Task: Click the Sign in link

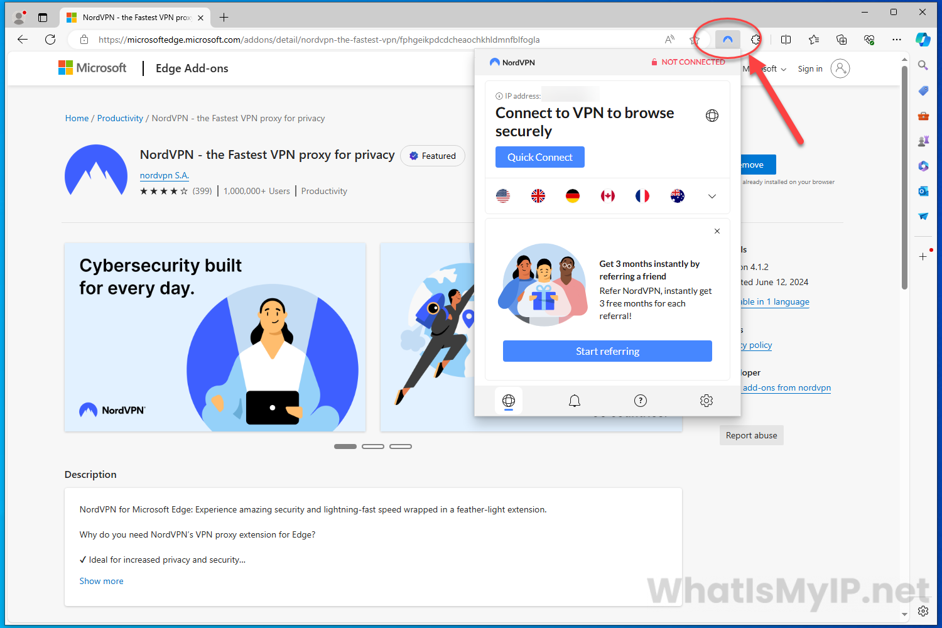Action: point(810,69)
